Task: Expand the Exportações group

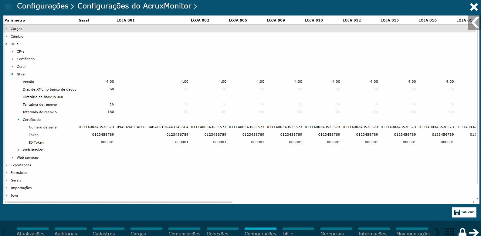Action: click(x=6, y=165)
